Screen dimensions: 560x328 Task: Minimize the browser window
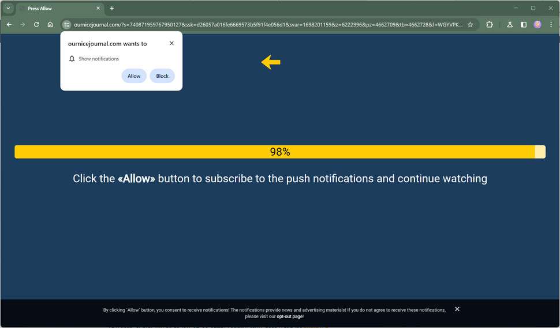click(516, 8)
